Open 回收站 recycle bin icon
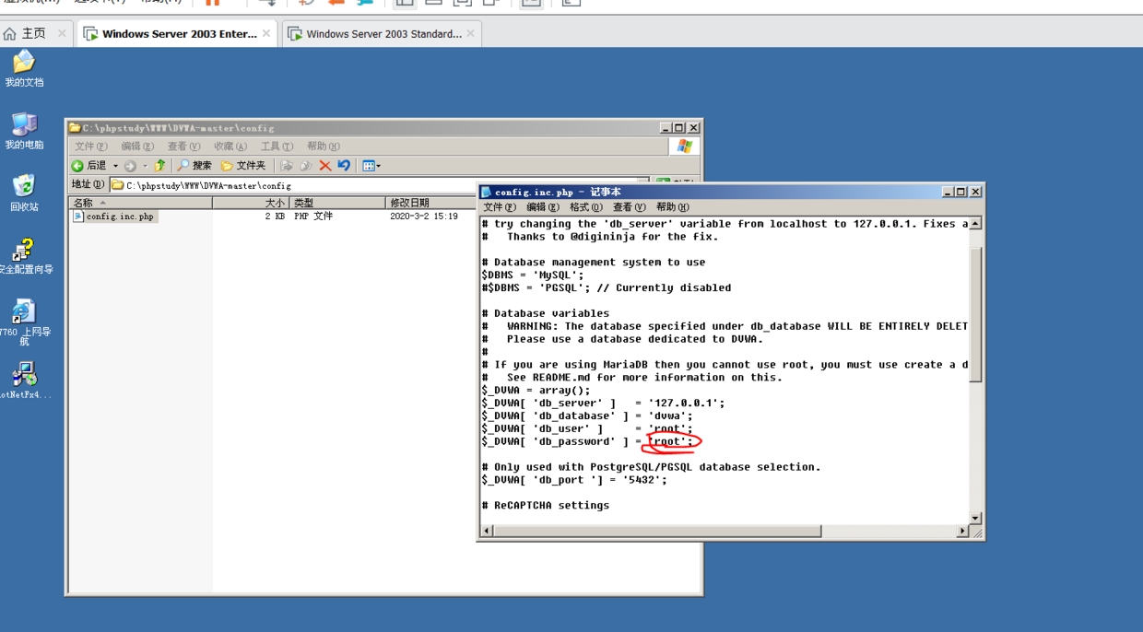This screenshot has width=1143, height=632. [x=24, y=193]
